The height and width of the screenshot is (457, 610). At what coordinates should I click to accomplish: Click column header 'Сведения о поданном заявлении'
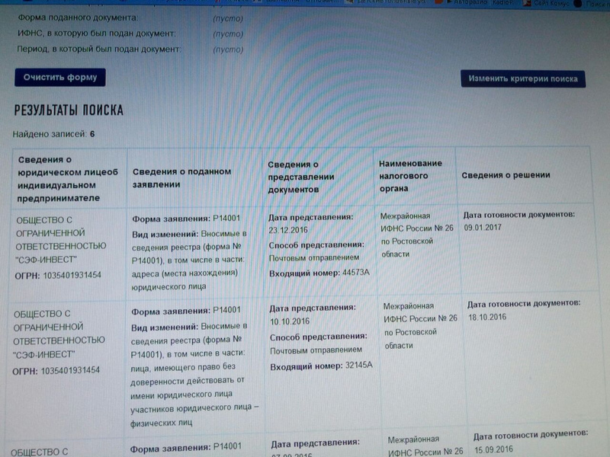pos(181,177)
